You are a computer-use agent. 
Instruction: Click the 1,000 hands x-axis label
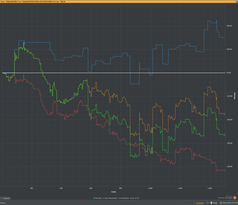tap(150, 188)
